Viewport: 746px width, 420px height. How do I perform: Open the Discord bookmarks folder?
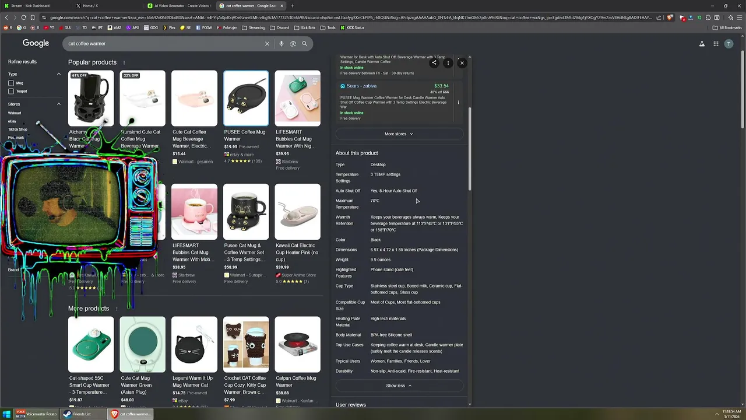[279, 27]
